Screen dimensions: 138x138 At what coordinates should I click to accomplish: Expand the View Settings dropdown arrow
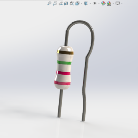(122, 3)
